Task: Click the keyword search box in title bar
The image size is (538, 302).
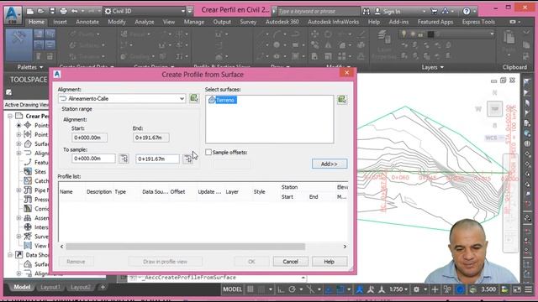Action: pos(319,11)
